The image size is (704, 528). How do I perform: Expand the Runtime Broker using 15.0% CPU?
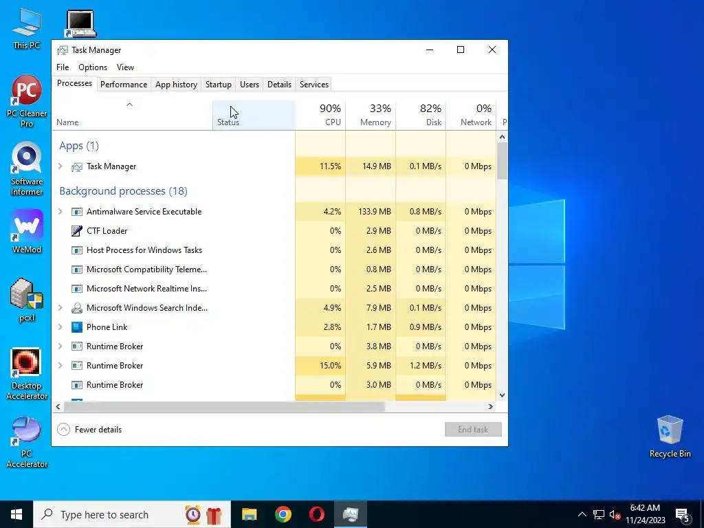60,366
